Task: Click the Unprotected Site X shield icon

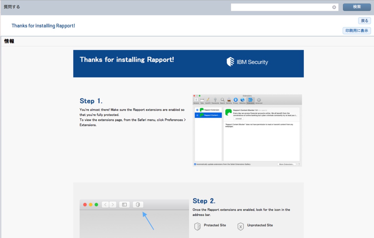Action: [240, 226]
